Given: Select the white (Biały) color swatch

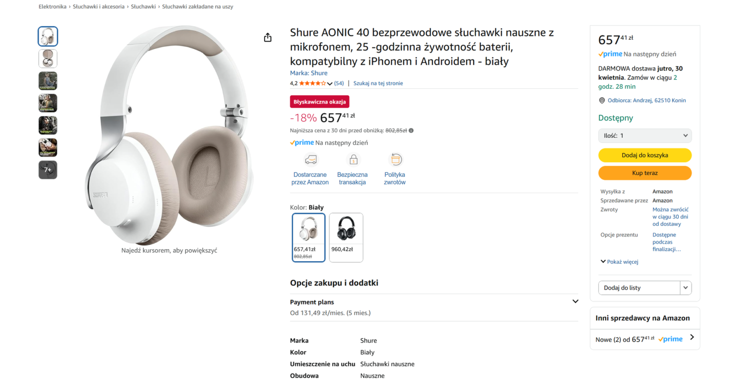Looking at the screenshot, I should 308,237.
